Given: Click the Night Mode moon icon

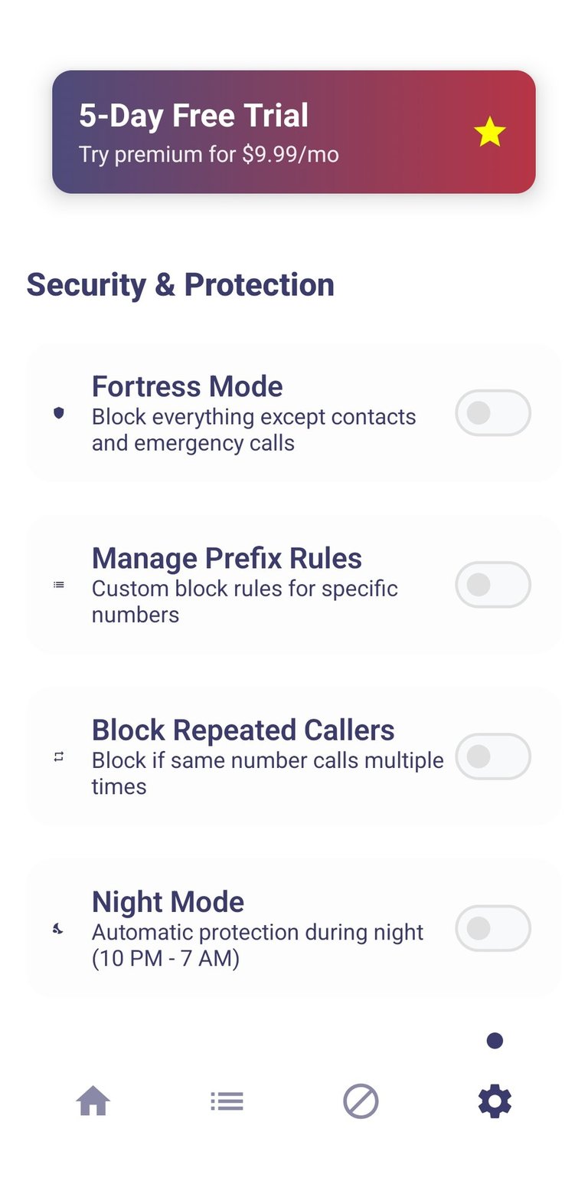Looking at the screenshot, I should tap(58, 929).
